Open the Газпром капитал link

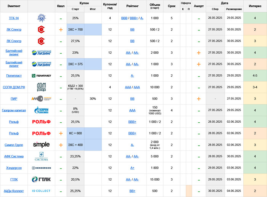tap(14, 110)
